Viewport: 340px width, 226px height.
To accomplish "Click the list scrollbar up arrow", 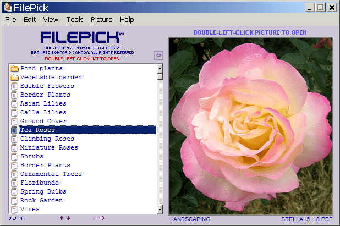I will [x=160, y=69].
